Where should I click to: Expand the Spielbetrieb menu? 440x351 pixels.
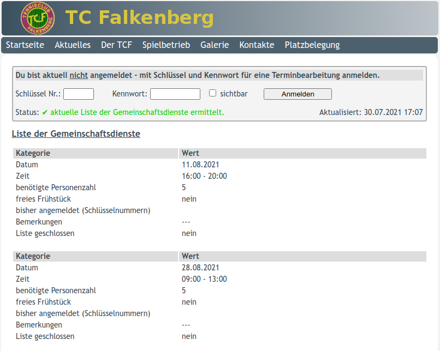pos(166,45)
